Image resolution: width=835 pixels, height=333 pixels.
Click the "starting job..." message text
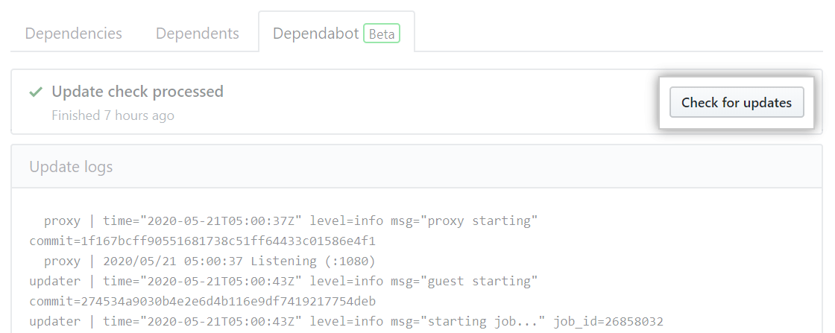482,322
